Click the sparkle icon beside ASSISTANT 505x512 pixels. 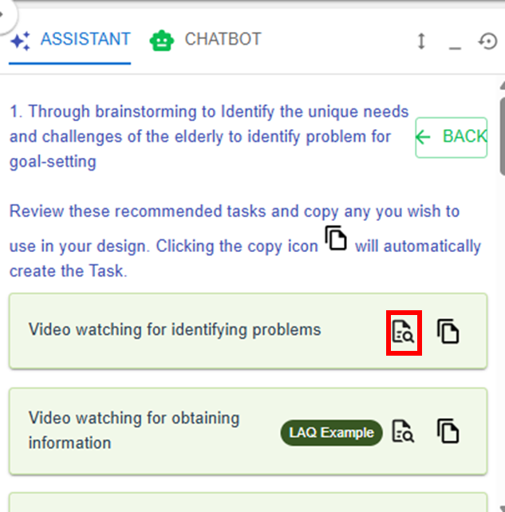point(20,40)
